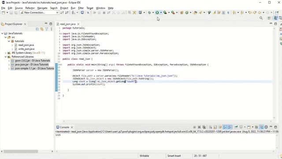Open the Source menu
The height and width of the screenshot is (159, 282).
pyautogui.click(x=19, y=8)
